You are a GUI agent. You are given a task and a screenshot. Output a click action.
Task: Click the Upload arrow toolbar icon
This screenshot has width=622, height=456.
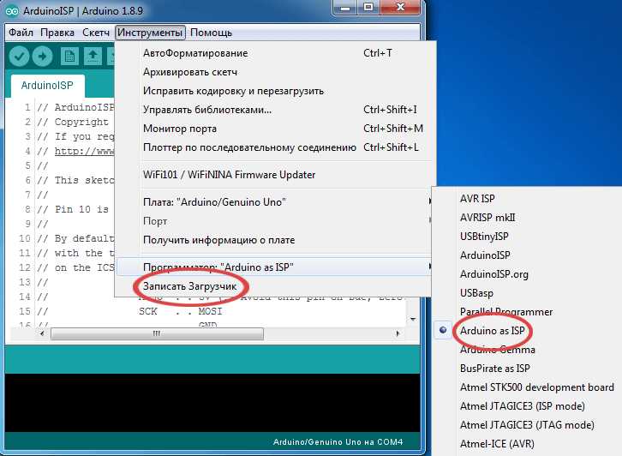[42, 56]
